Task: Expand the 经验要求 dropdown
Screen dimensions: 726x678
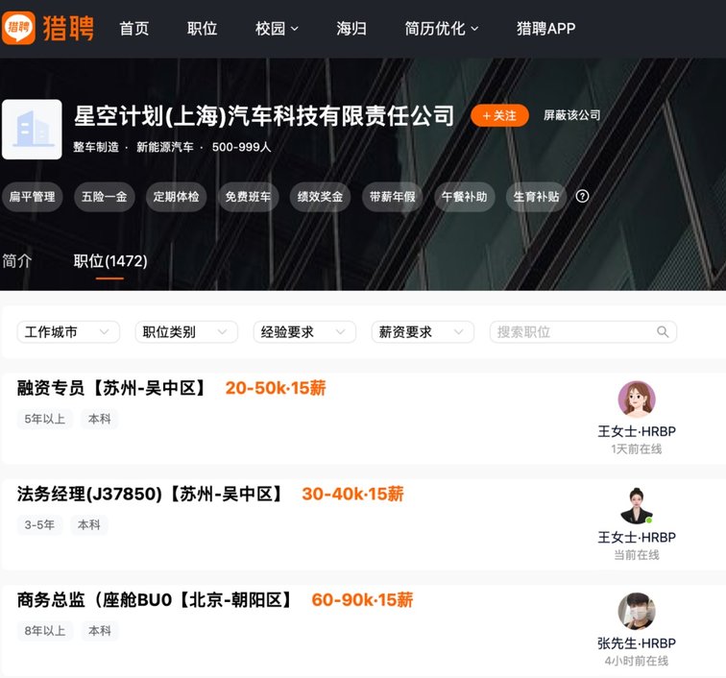Action: click(x=304, y=332)
